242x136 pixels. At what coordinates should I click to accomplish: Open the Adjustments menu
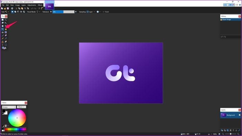click(32, 5)
